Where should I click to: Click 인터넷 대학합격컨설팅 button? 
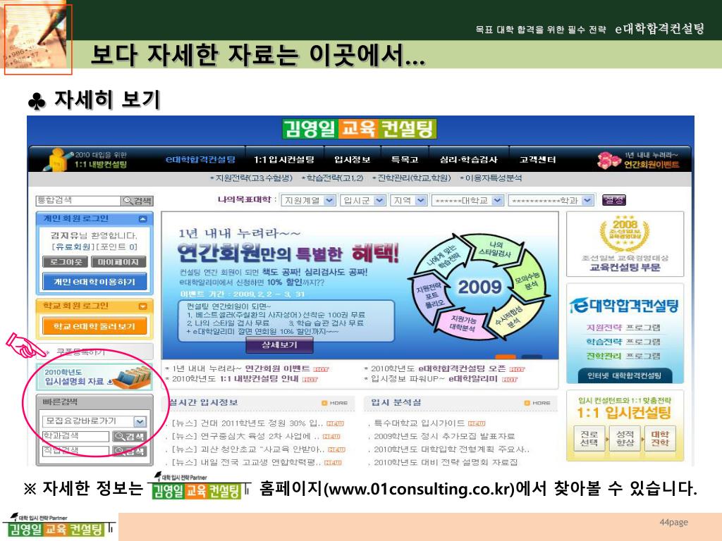click(625, 375)
